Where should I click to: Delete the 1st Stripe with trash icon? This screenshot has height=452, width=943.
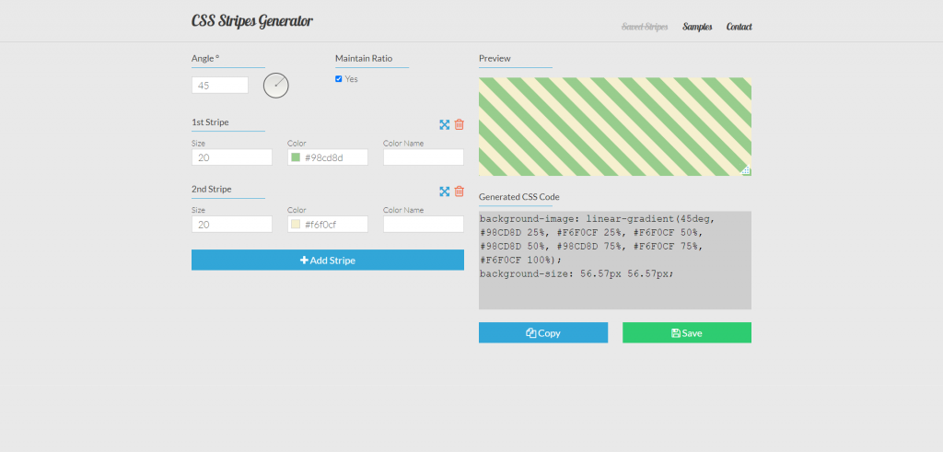459,124
